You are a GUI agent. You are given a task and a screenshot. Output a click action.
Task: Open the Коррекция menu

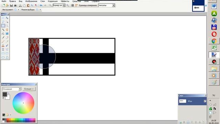pos(53,1)
